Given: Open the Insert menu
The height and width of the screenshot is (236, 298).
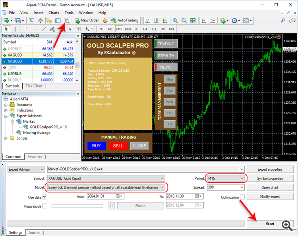Looking at the screenshot, I should pyautogui.click(x=38, y=13).
